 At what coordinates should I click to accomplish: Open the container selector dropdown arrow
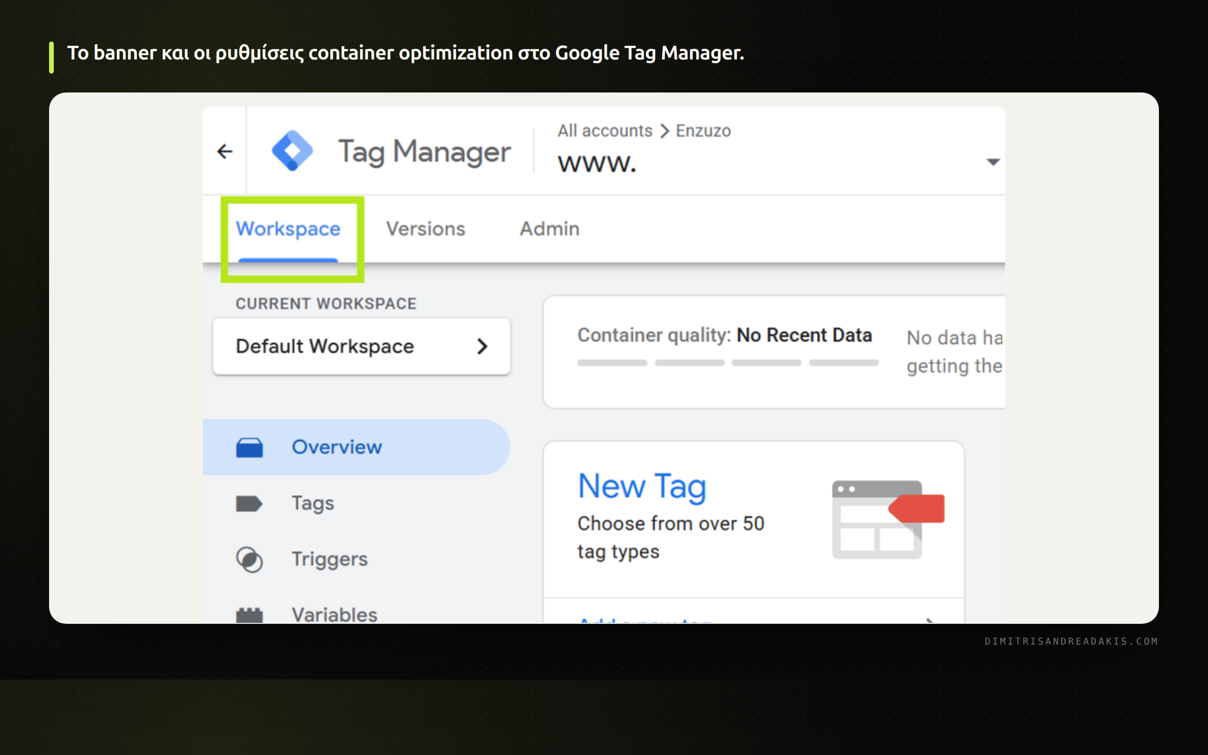click(993, 162)
